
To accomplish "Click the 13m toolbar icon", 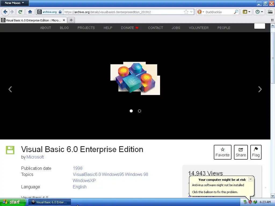I will pyautogui.click(x=270, y=12).
